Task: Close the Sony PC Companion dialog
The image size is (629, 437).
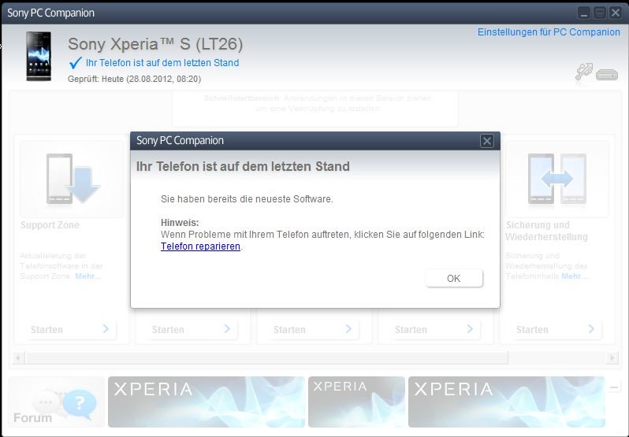Action: [x=486, y=141]
